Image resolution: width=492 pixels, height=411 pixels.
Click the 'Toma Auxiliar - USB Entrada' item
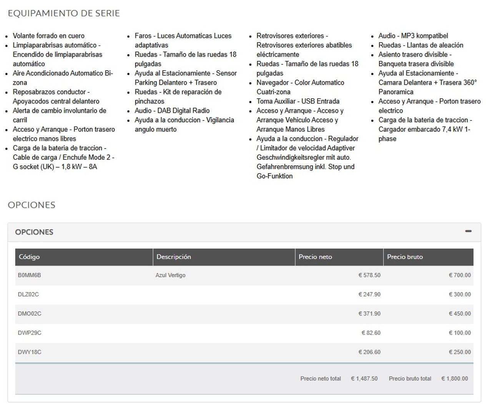coord(298,101)
